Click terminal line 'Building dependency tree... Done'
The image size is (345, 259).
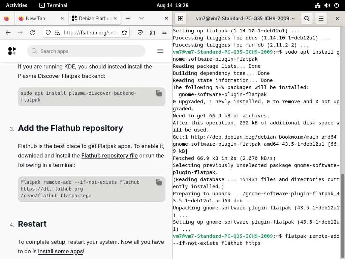point(221,73)
